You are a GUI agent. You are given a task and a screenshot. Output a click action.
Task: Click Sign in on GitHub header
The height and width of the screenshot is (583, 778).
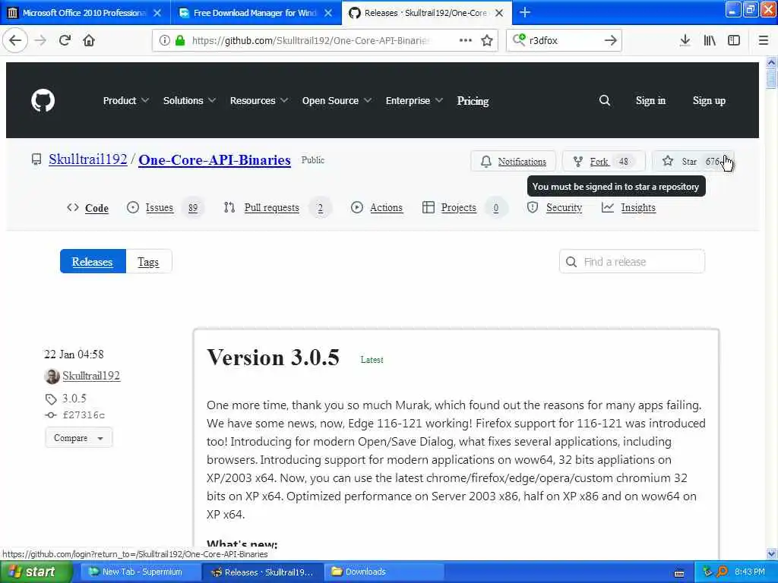650,101
